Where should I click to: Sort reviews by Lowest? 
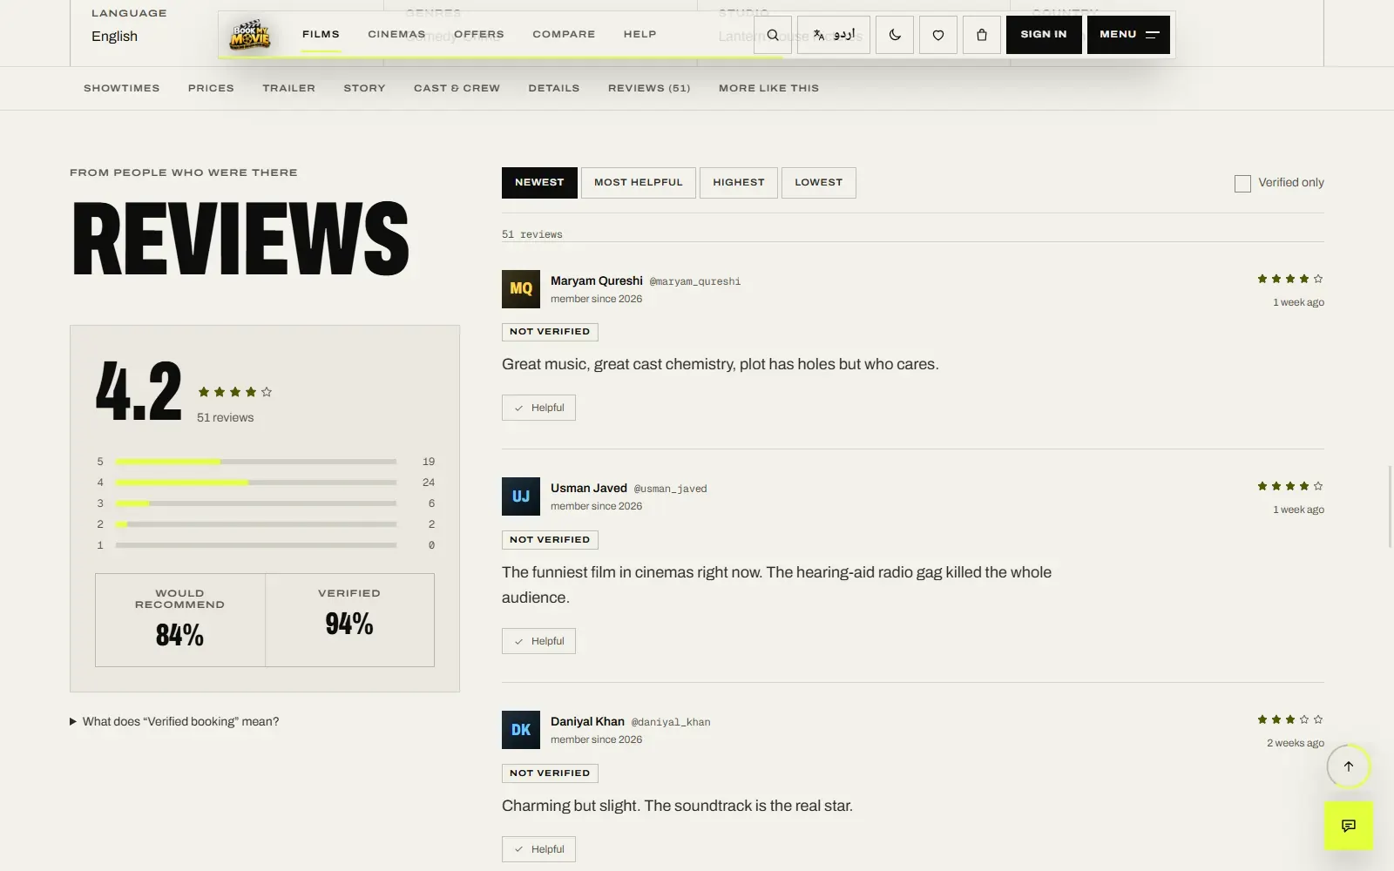(819, 183)
